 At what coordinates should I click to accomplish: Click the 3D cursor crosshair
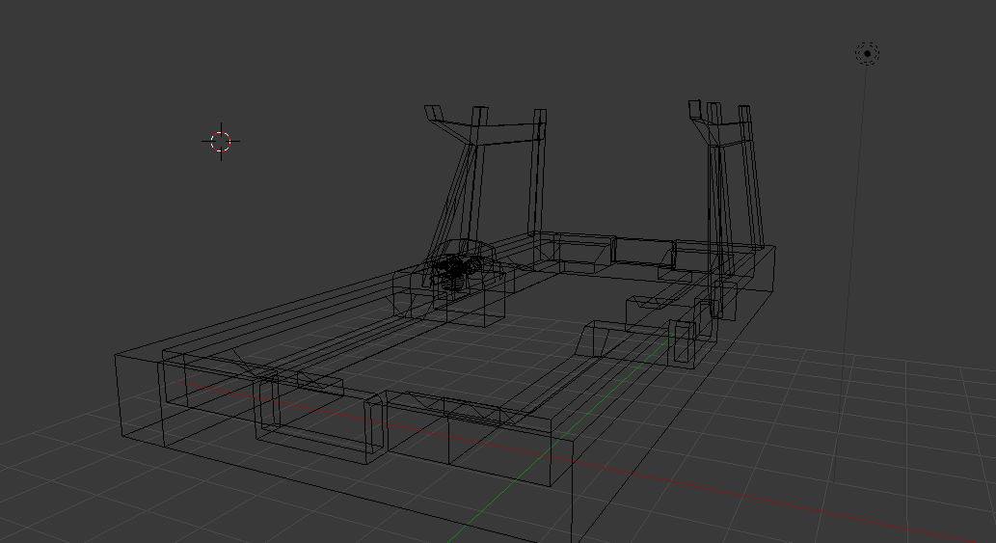[x=221, y=142]
